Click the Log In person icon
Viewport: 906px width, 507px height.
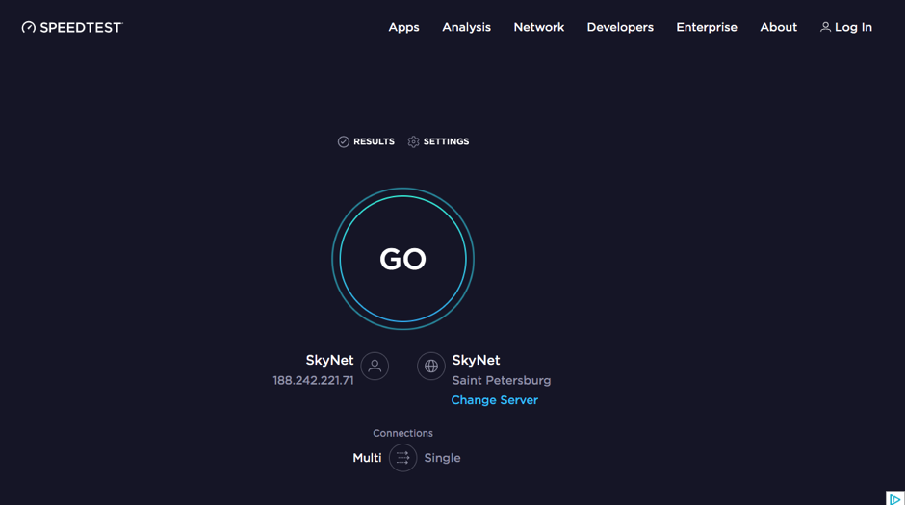[825, 28]
